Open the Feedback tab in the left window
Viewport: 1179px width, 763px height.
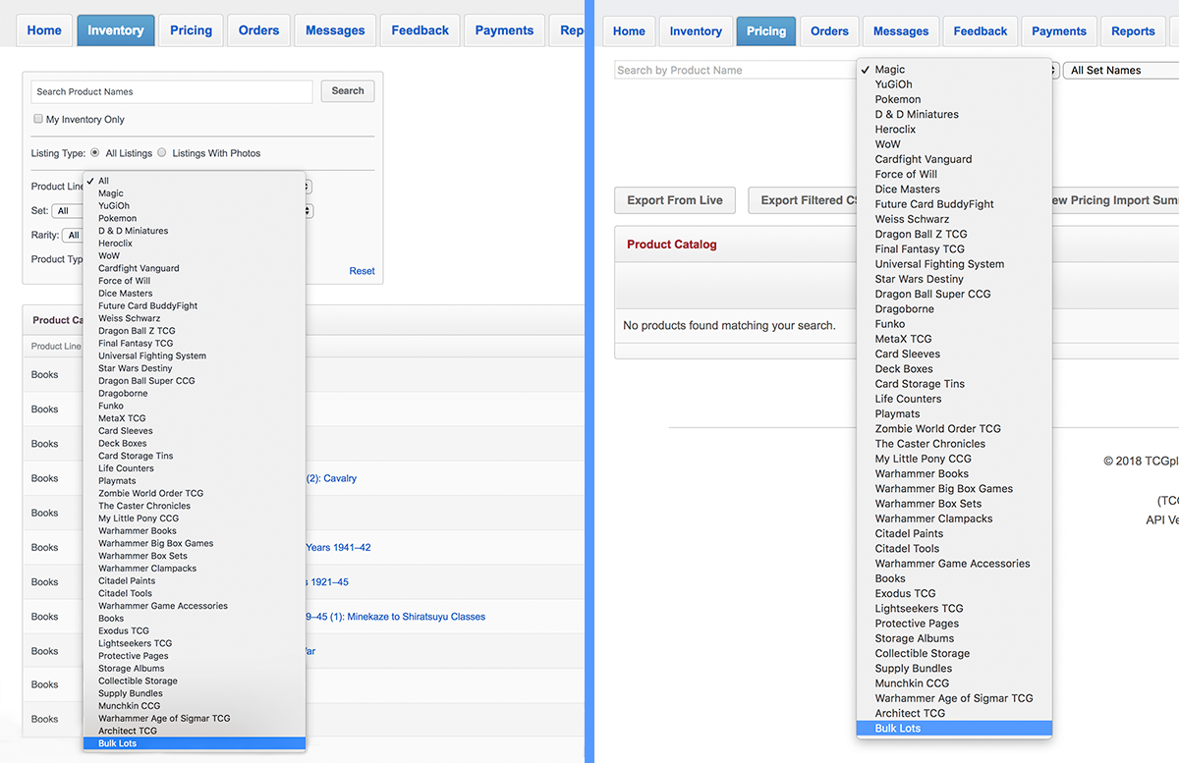pyautogui.click(x=421, y=30)
